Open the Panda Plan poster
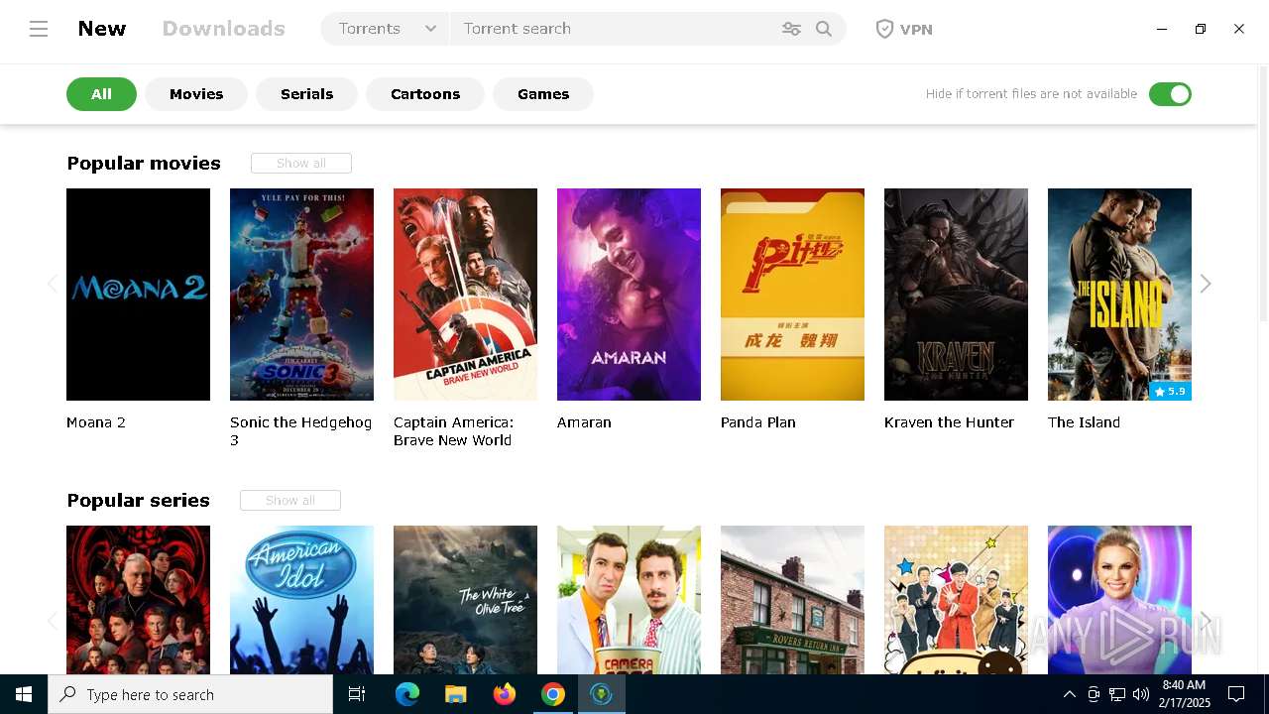This screenshot has height=714, width=1269. tap(792, 295)
